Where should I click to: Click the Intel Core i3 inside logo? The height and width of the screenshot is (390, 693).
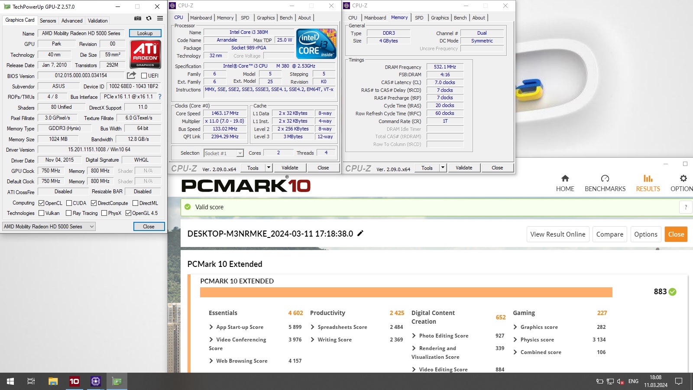pos(316,44)
